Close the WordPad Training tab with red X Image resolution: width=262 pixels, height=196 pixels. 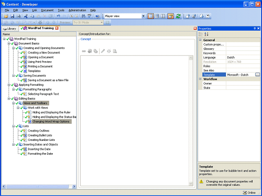pos(57,28)
